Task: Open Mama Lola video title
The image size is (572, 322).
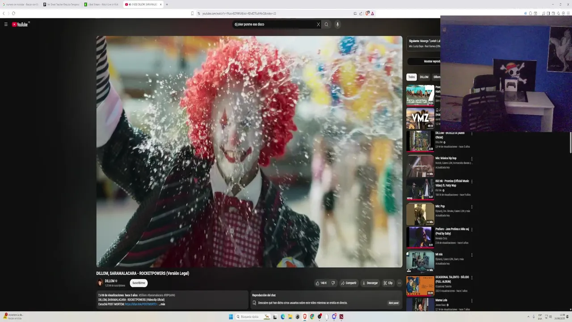Action: pyautogui.click(x=441, y=300)
